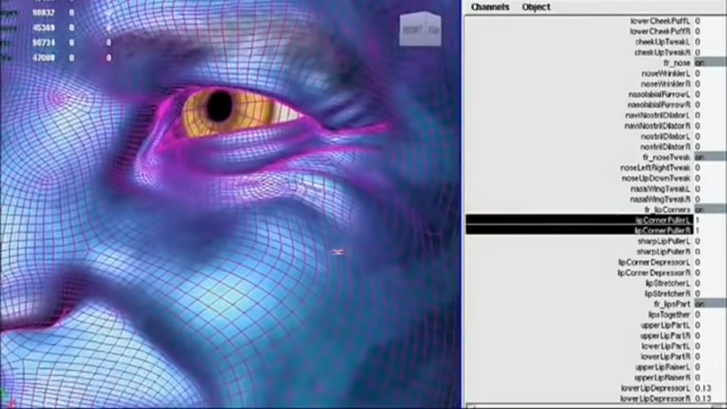The width and height of the screenshot is (727, 409).
Task: Click the right side face of the ViewCube
Action: pos(433,31)
